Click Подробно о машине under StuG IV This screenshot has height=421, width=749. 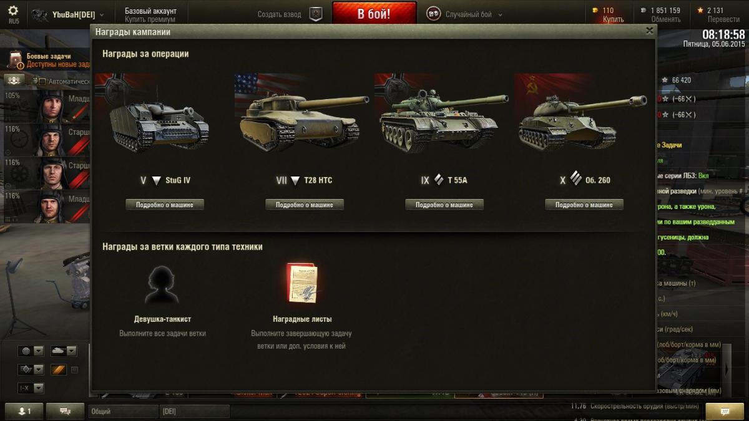(x=165, y=205)
